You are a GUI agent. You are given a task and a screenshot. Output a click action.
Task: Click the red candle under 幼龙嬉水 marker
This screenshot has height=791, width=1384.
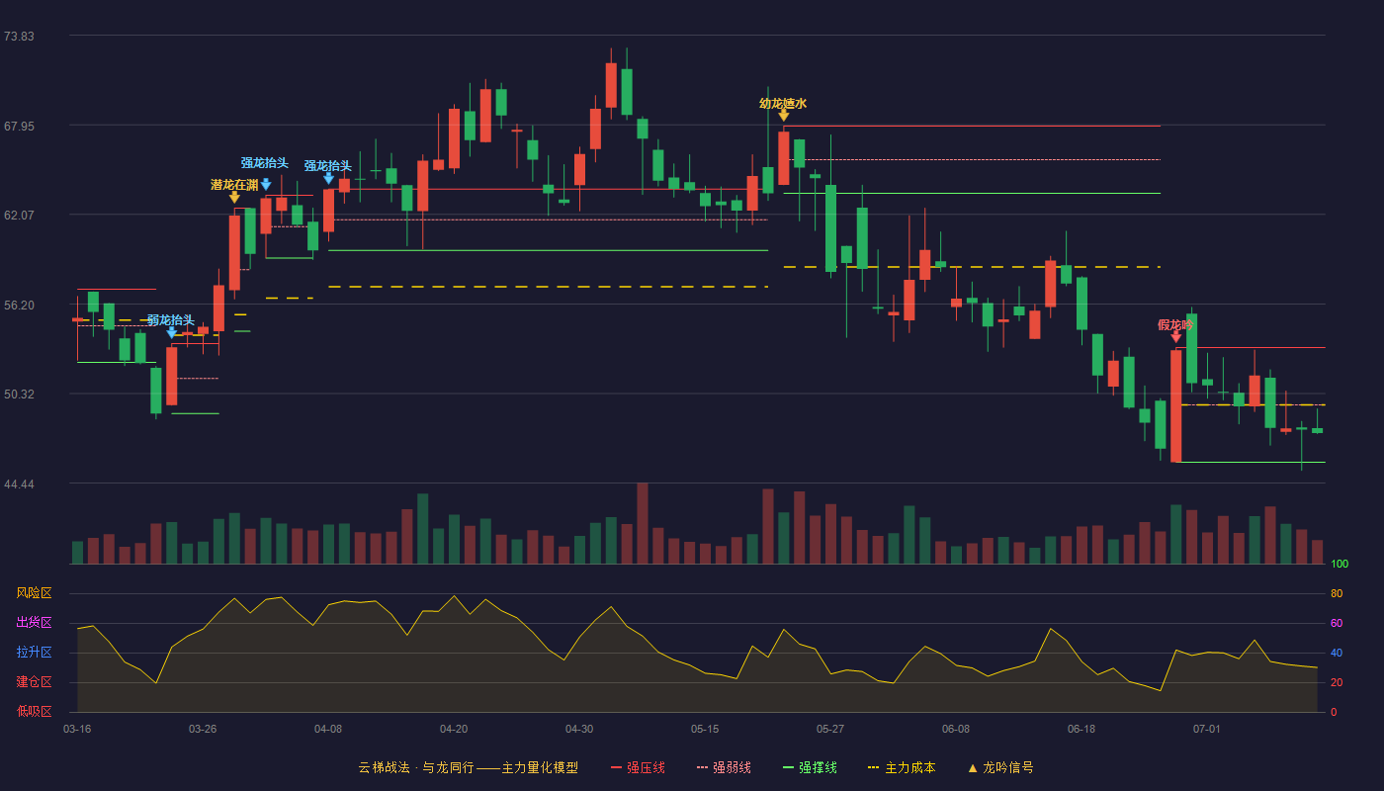[x=784, y=158]
